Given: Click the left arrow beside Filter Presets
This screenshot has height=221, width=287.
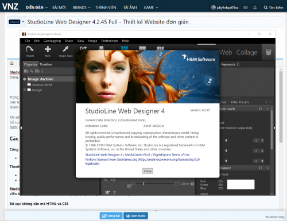Looking at the screenshot, I should coord(266,102).
